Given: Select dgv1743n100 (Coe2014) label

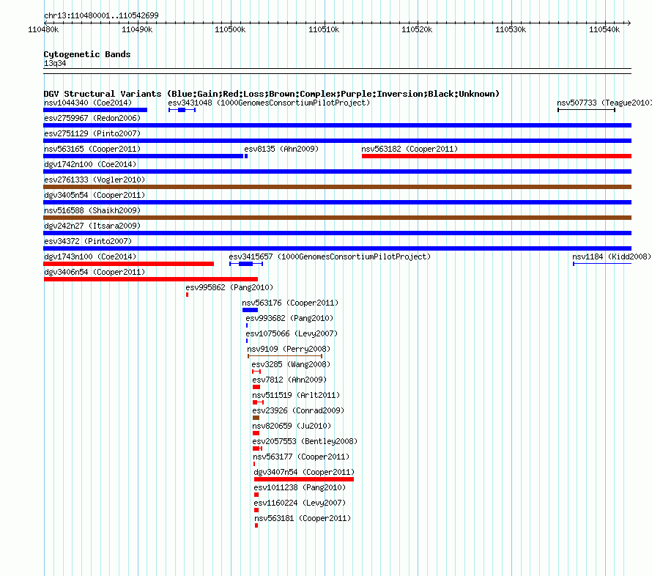Looking at the screenshot, I should pyautogui.click(x=90, y=257).
